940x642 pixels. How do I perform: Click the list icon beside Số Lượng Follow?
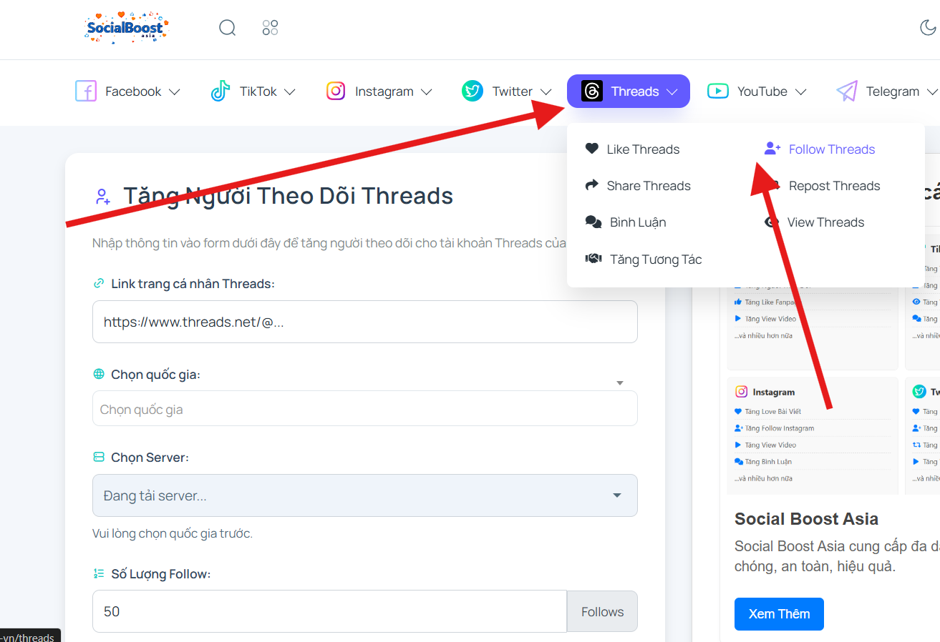pyautogui.click(x=99, y=574)
